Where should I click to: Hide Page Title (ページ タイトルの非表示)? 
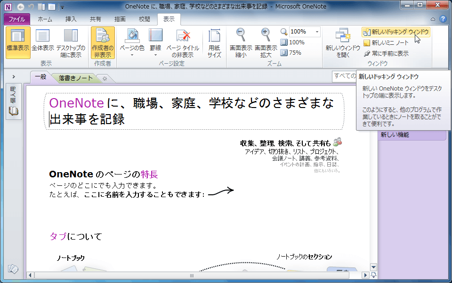183,43
